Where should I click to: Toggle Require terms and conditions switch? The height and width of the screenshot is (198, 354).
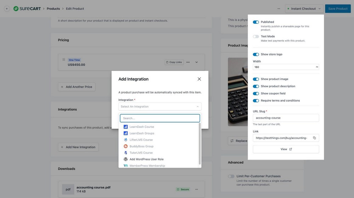coord(256,101)
